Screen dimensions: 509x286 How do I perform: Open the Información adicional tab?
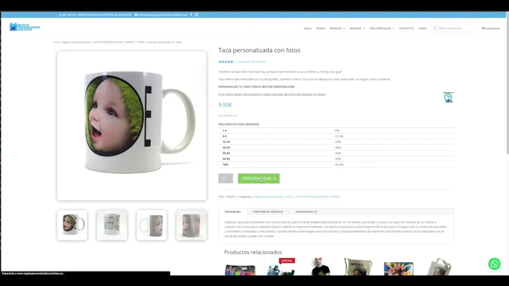(x=268, y=211)
